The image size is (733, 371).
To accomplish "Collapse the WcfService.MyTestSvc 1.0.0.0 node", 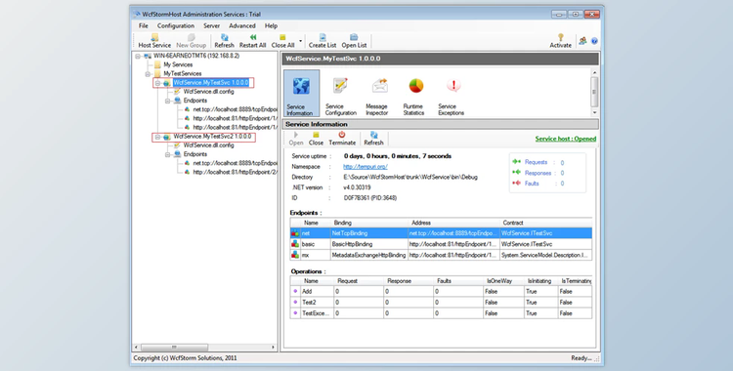I will click(157, 83).
